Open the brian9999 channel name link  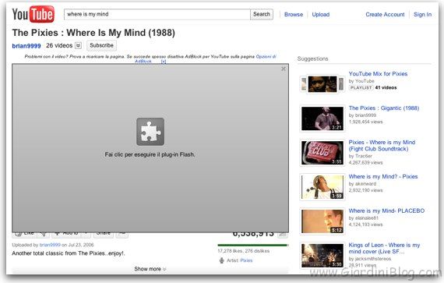coord(26,46)
